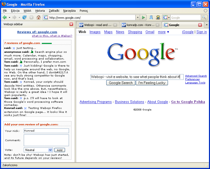This screenshot has width=210, height=169.
Task: Click the green Go arrow button
Action: point(143,17)
